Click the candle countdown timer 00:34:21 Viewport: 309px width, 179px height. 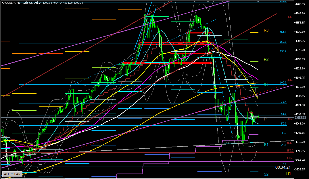point(283,167)
